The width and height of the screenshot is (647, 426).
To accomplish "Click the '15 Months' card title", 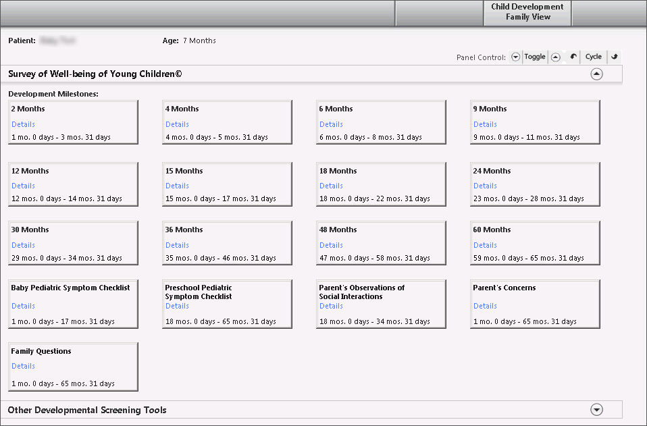I will [184, 171].
